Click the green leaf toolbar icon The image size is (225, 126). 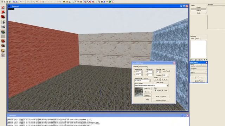tap(110, 2)
